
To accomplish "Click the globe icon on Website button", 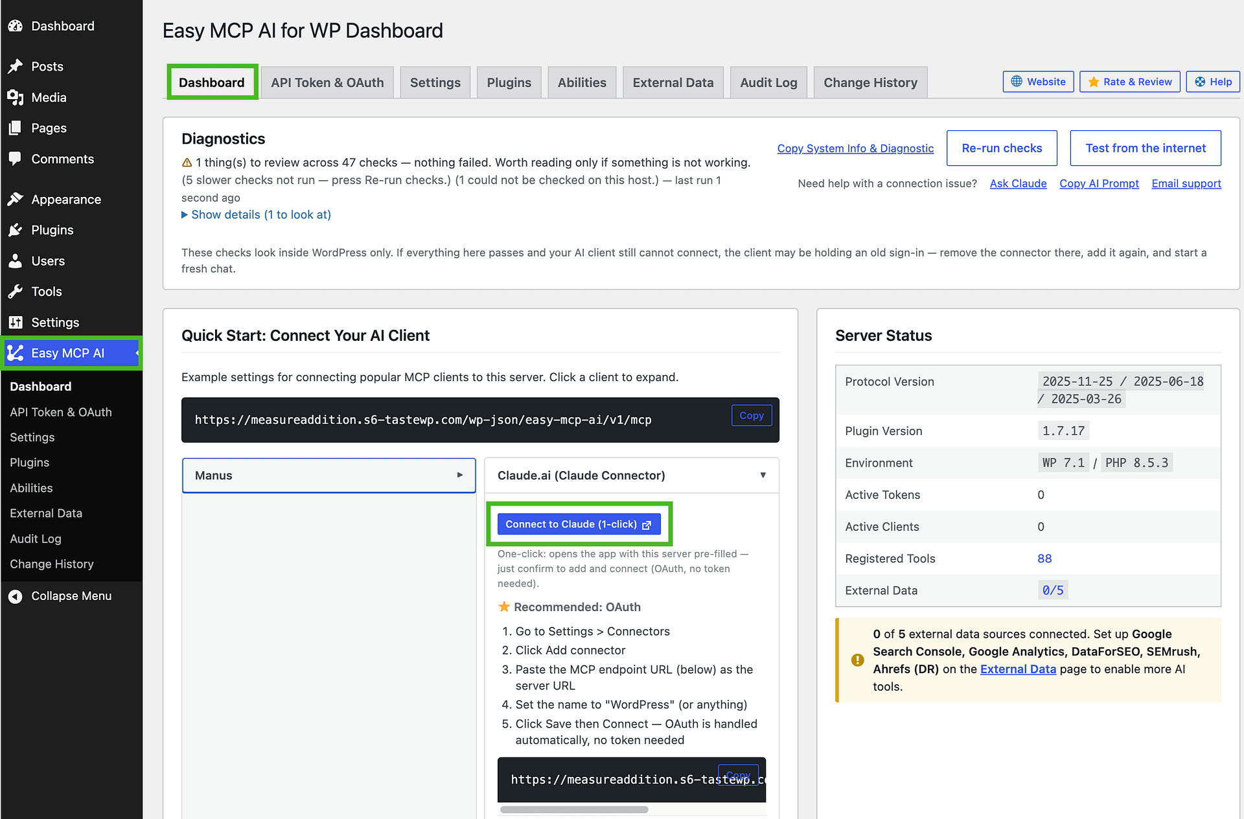I will point(1017,82).
